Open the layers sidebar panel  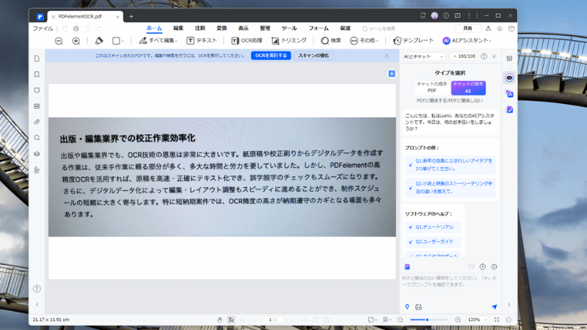(37, 154)
